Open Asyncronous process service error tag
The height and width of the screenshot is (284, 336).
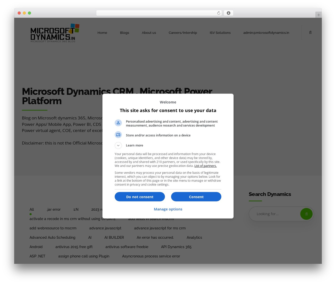[x=151, y=256]
